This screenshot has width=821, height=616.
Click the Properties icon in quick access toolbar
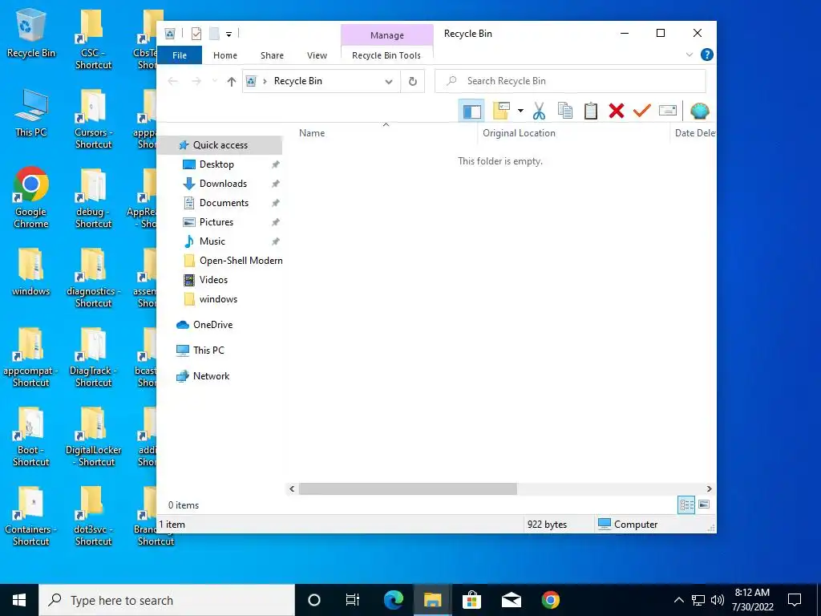coord(196,34)
